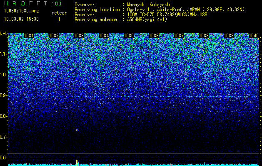Click the HROFFT program title
Viewport: 262px width, 166px height.
[x=26, y=3]
